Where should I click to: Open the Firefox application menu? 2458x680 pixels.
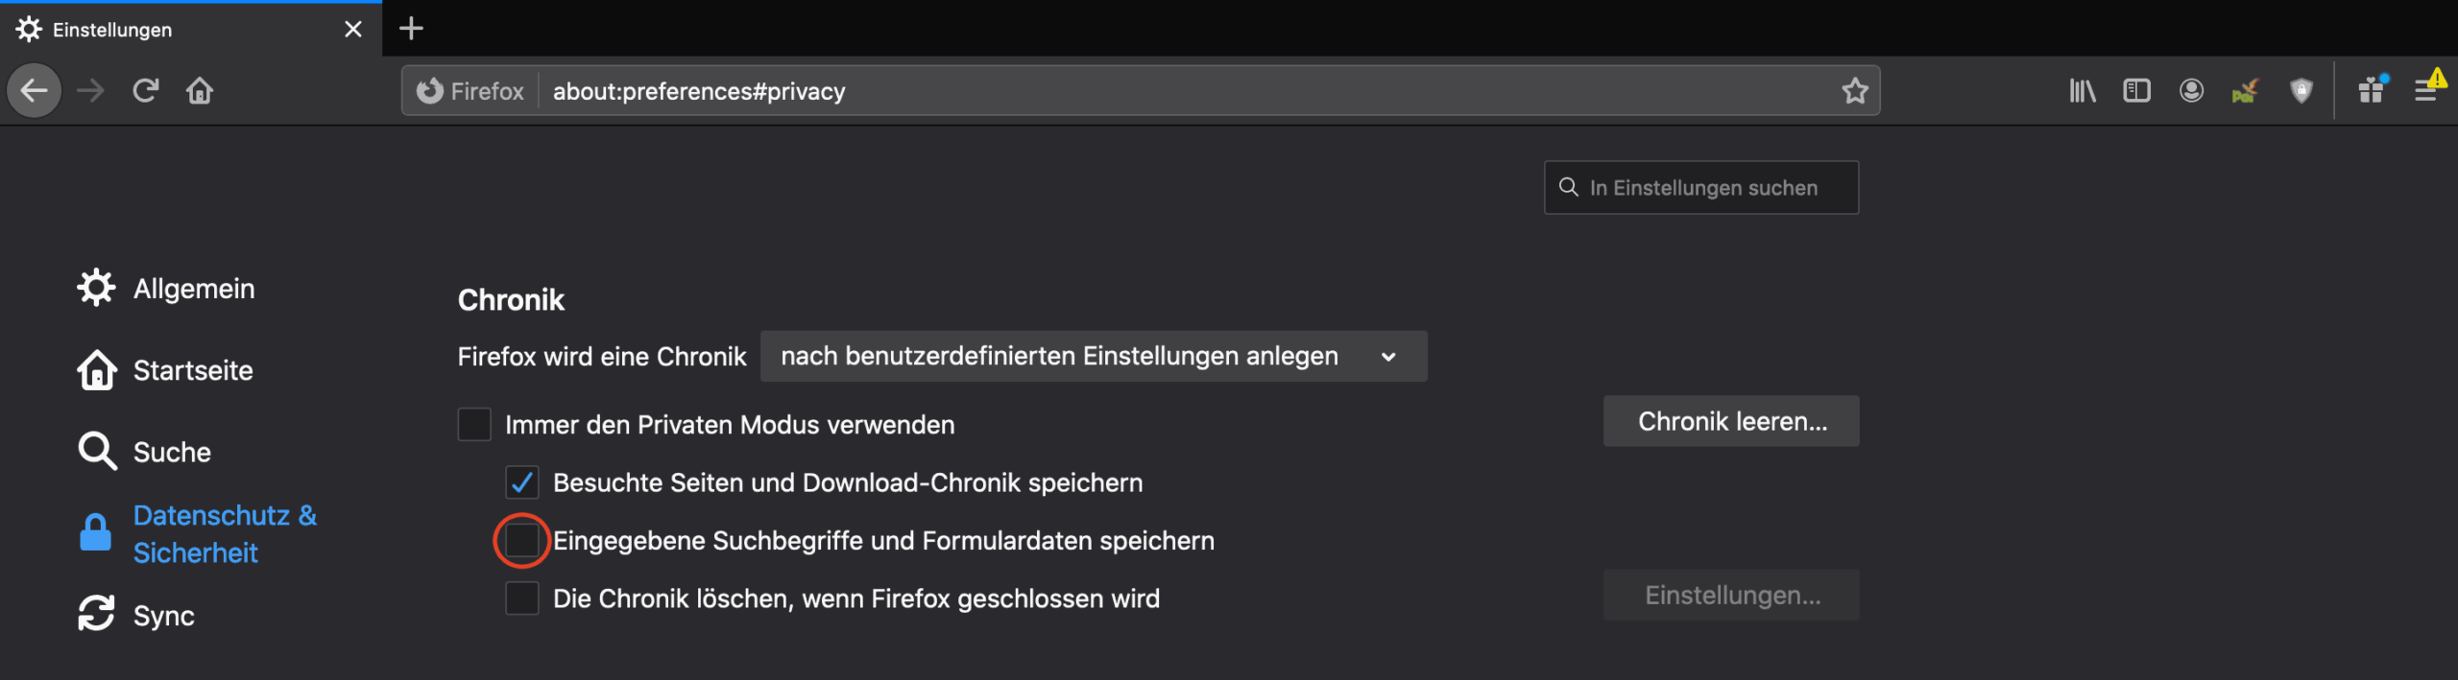pos(2427,90)
